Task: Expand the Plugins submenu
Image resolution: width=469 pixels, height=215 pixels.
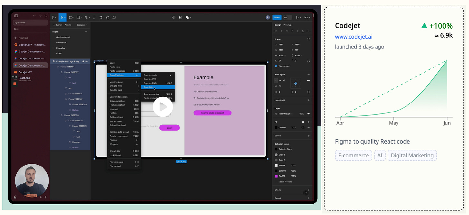Action: (x=124, y=140)
